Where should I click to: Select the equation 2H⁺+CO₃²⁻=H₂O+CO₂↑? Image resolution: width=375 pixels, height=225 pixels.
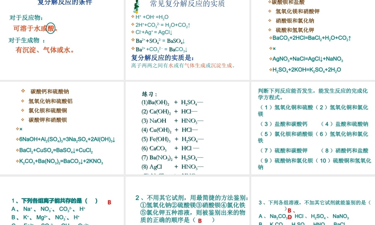tap(163, 25)
